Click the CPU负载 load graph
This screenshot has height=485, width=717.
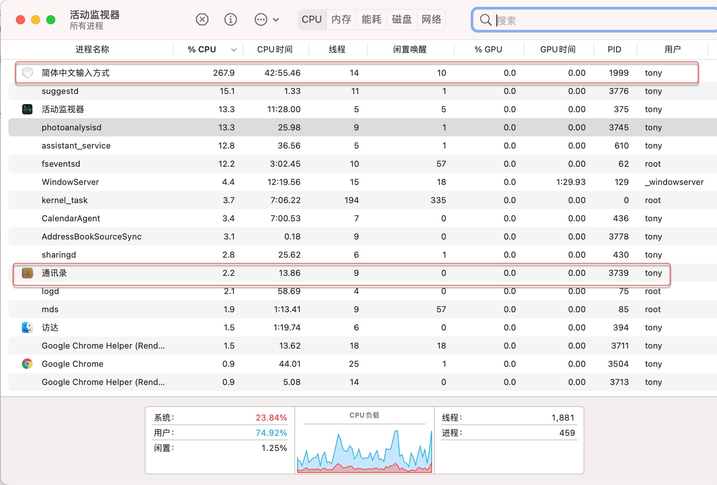(364, 449)
